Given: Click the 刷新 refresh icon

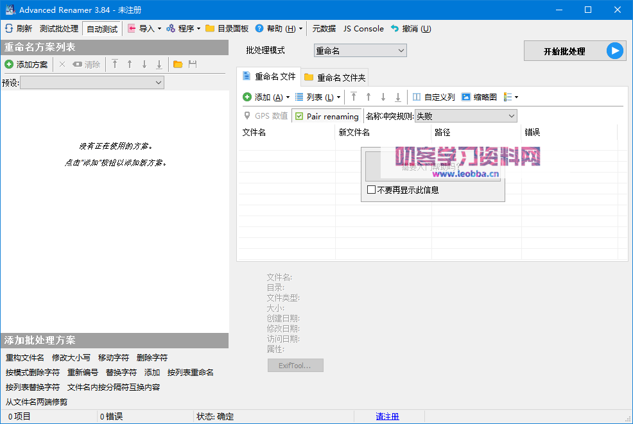Looking at the screenshot, I should (x=8, y=28).
